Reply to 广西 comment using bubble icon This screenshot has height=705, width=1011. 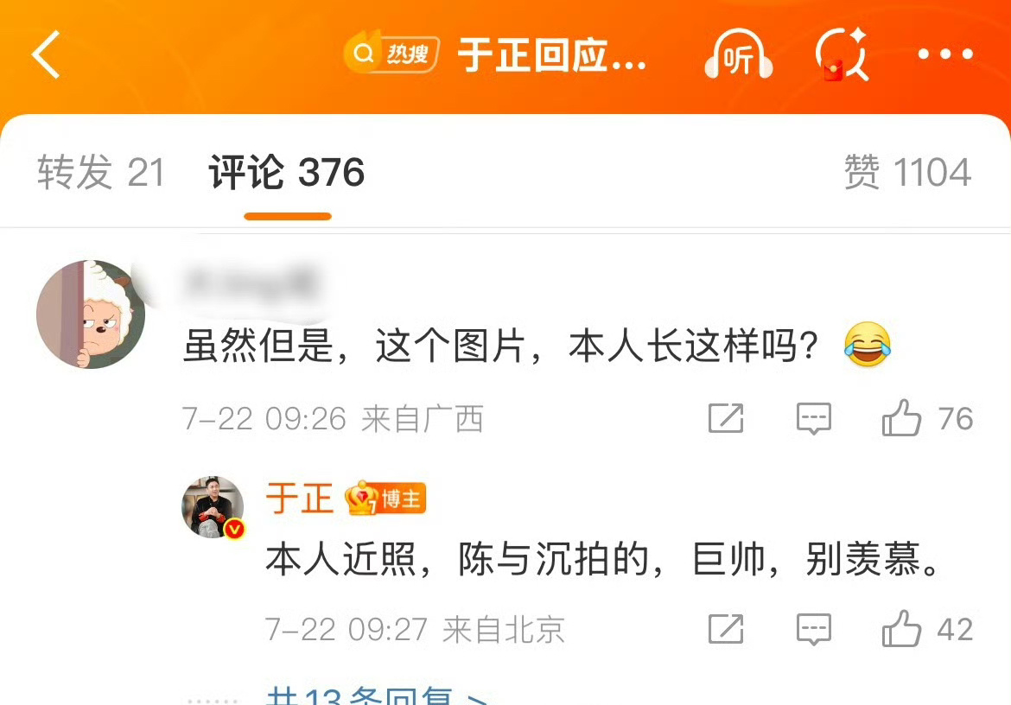(814, 418)
